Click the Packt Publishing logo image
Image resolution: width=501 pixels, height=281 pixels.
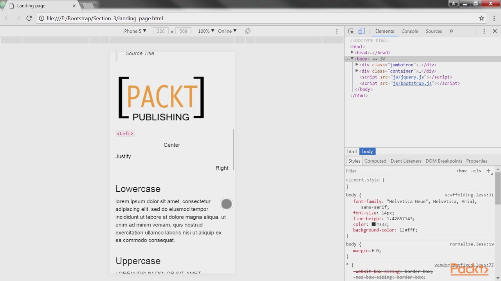coord(161,98)
